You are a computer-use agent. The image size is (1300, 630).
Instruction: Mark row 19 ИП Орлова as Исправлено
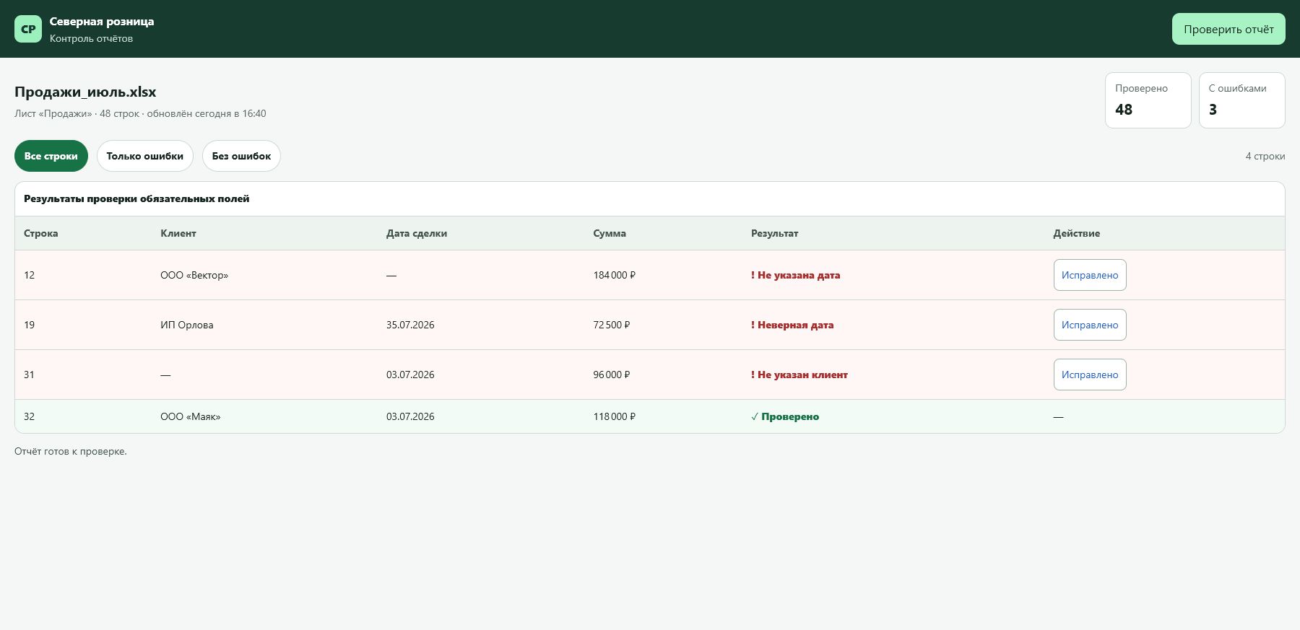click(x=1090, y=325)
